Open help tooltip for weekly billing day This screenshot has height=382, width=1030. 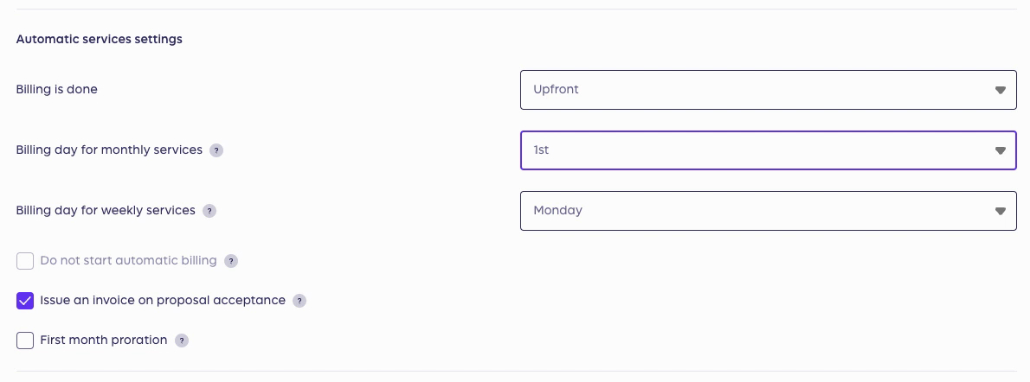pyautogui.click(x=209, y=211)
